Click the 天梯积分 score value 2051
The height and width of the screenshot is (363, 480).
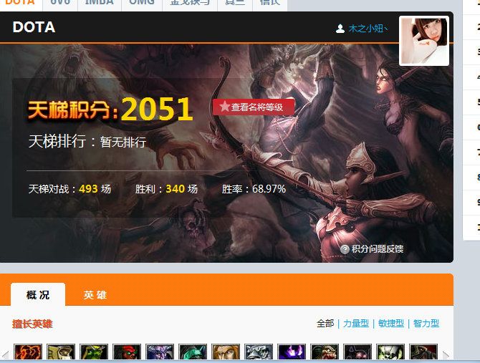click(x=157, y=109)
